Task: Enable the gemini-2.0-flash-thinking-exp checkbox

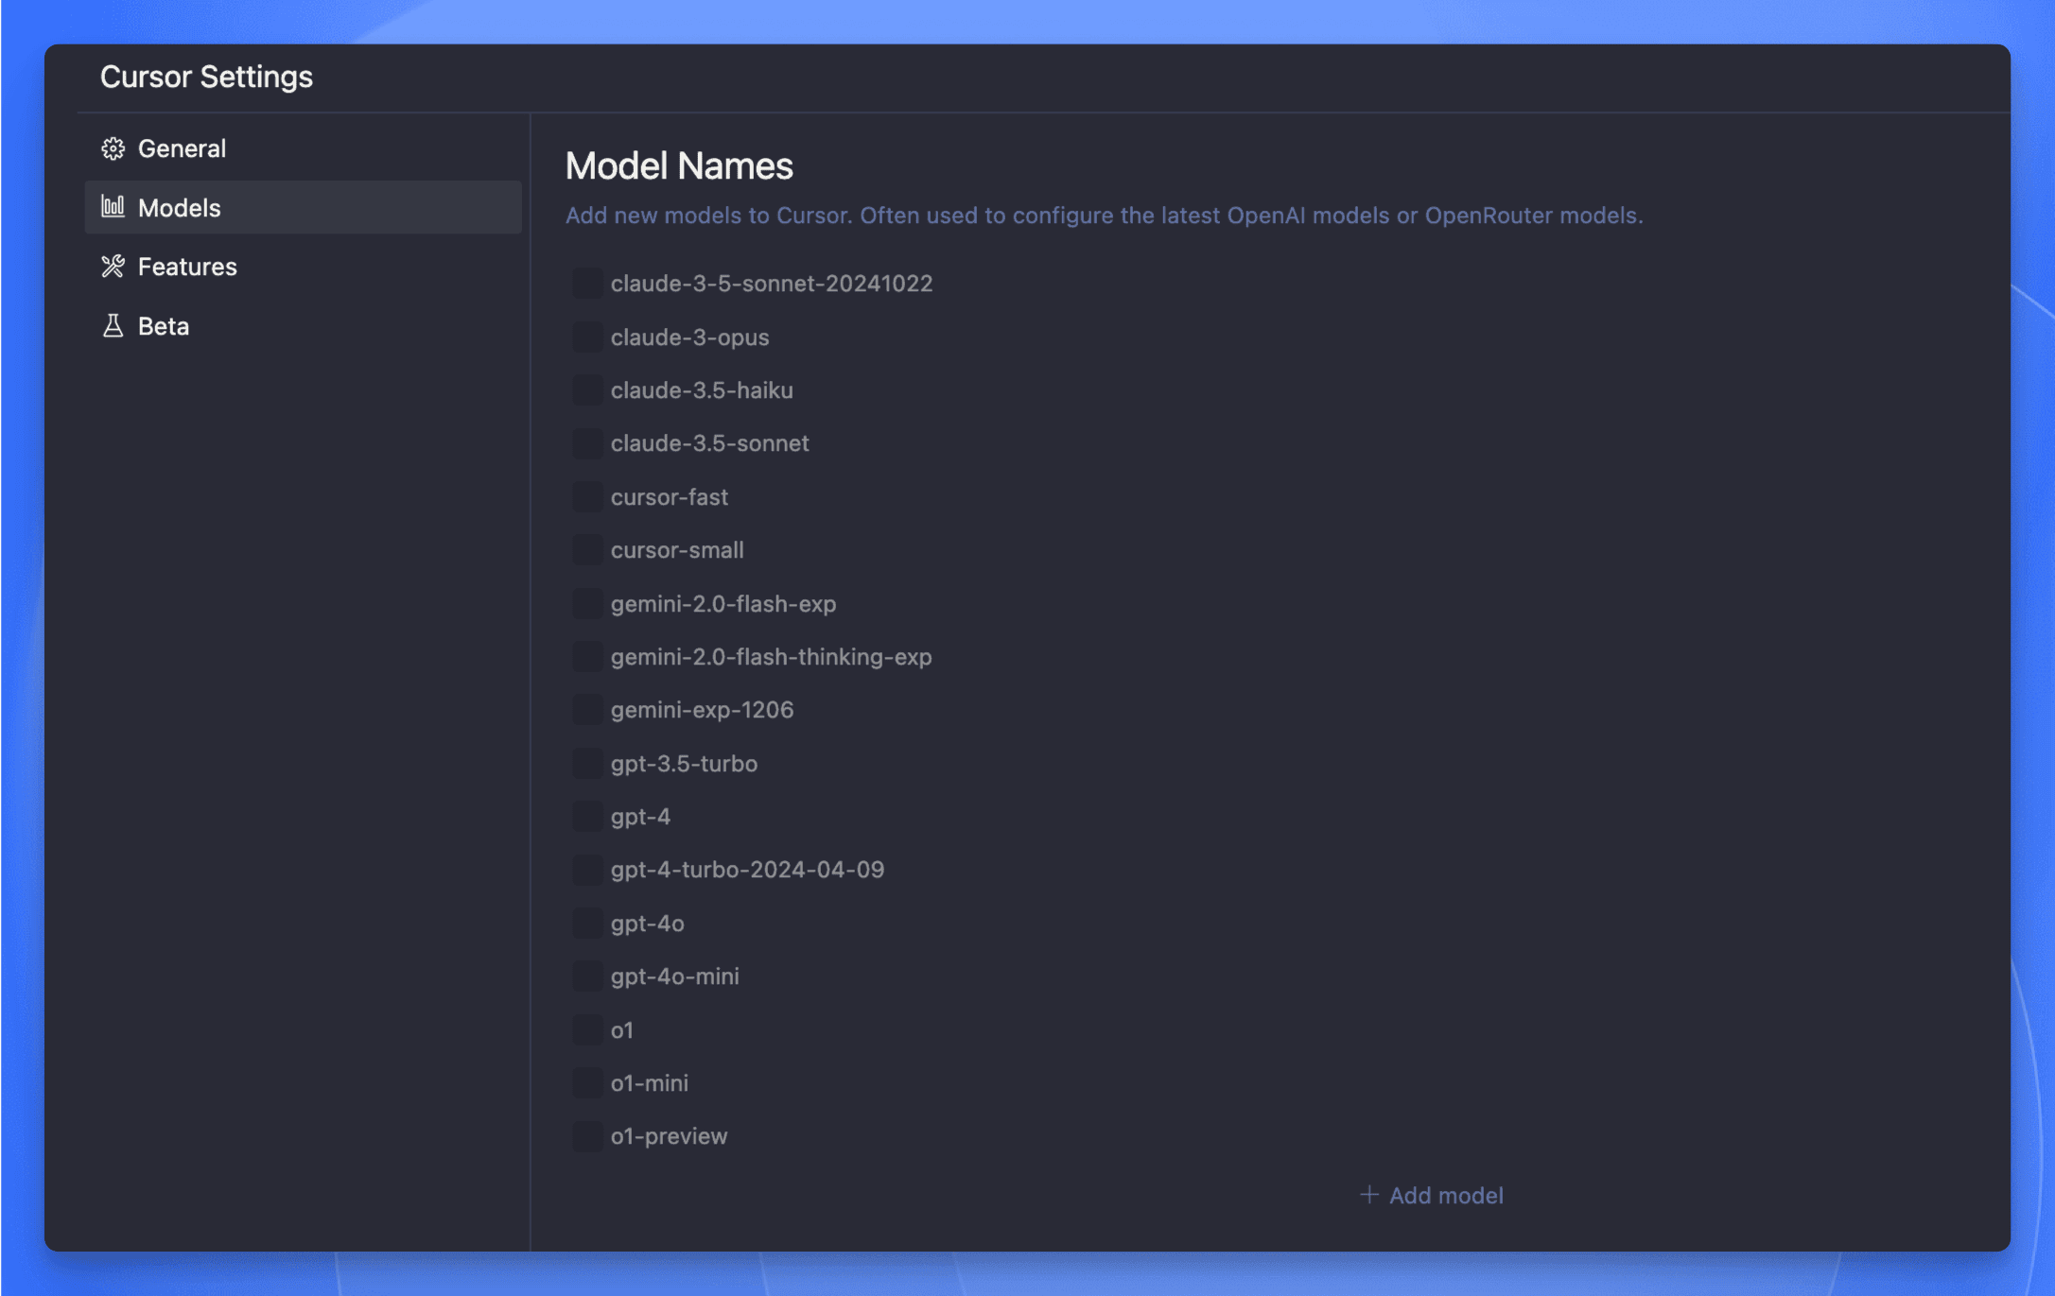Action: tap(587, 656)
